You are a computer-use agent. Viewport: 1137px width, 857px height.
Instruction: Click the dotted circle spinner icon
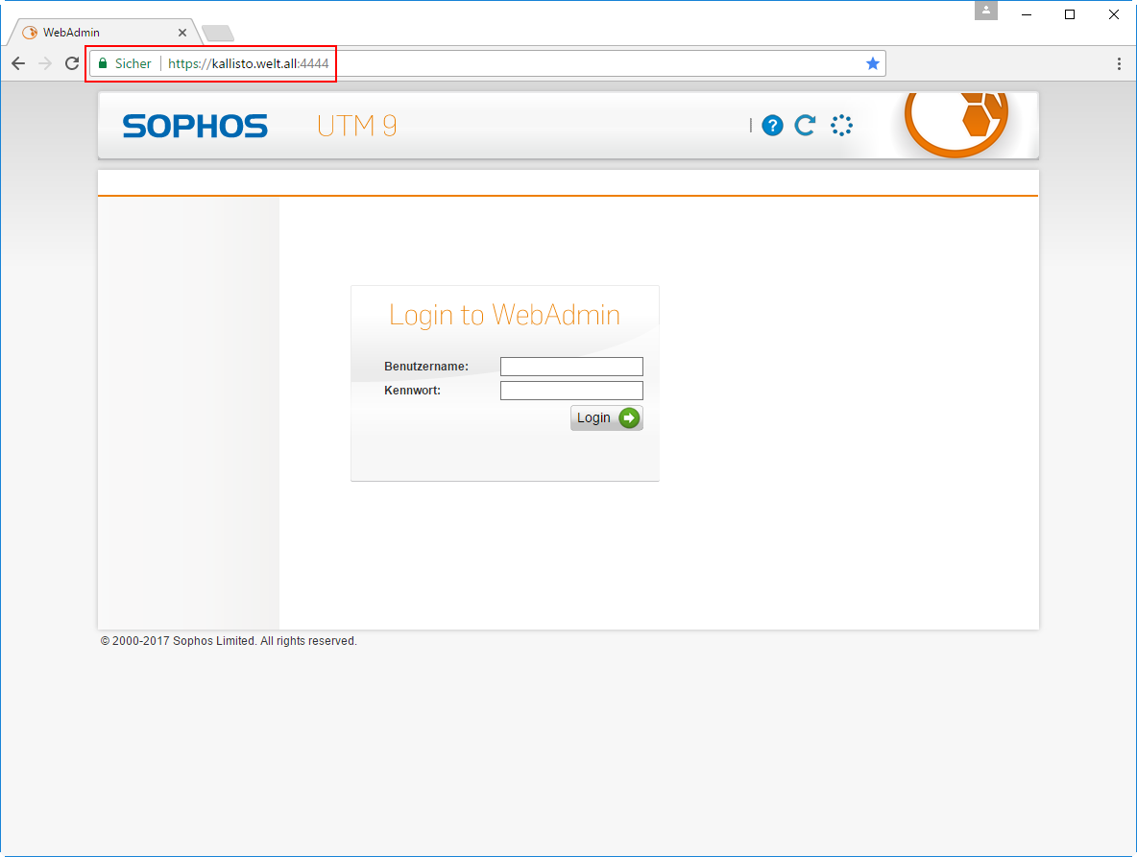pos(841,126)
